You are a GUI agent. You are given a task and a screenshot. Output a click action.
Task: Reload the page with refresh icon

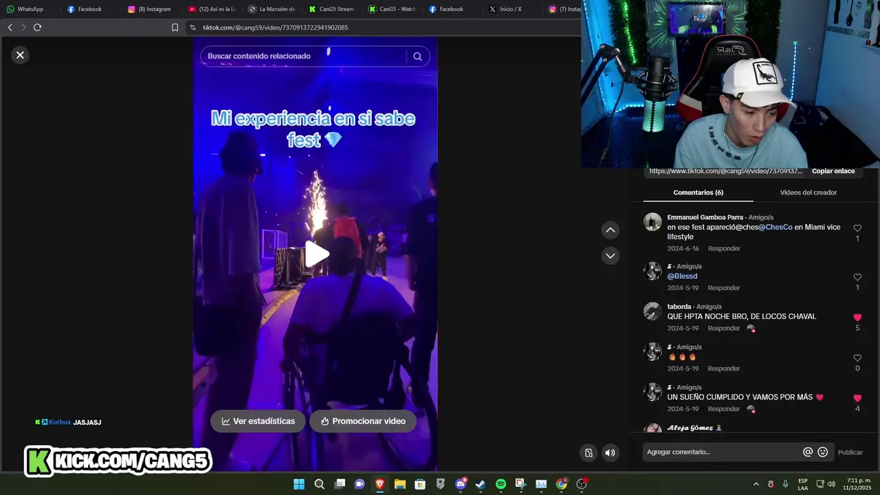pos(38,27)
